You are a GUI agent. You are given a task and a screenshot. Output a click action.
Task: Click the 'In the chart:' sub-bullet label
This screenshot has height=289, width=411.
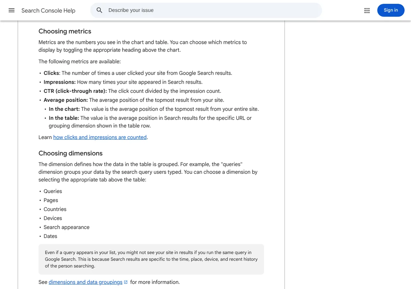(x=64, y=109)
